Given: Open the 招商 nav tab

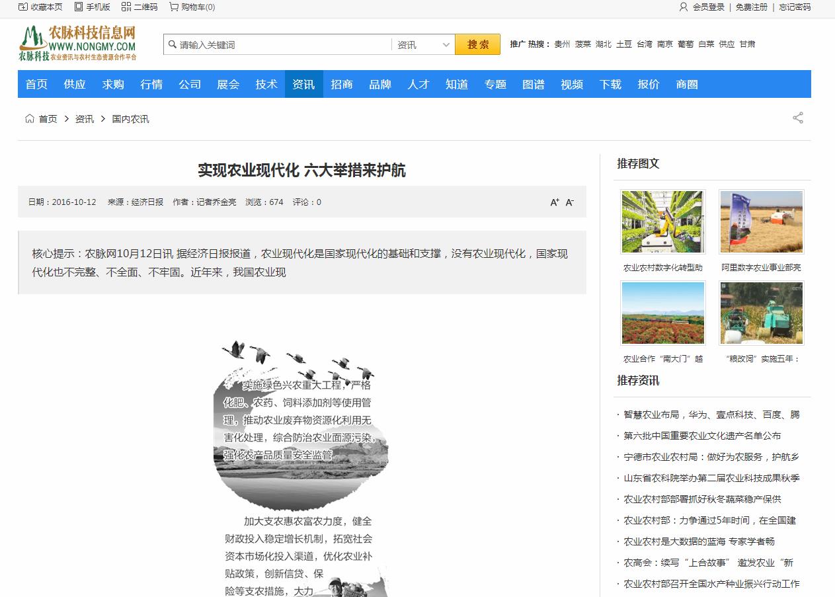Looking at the screenshot, I should click(342, 84).
